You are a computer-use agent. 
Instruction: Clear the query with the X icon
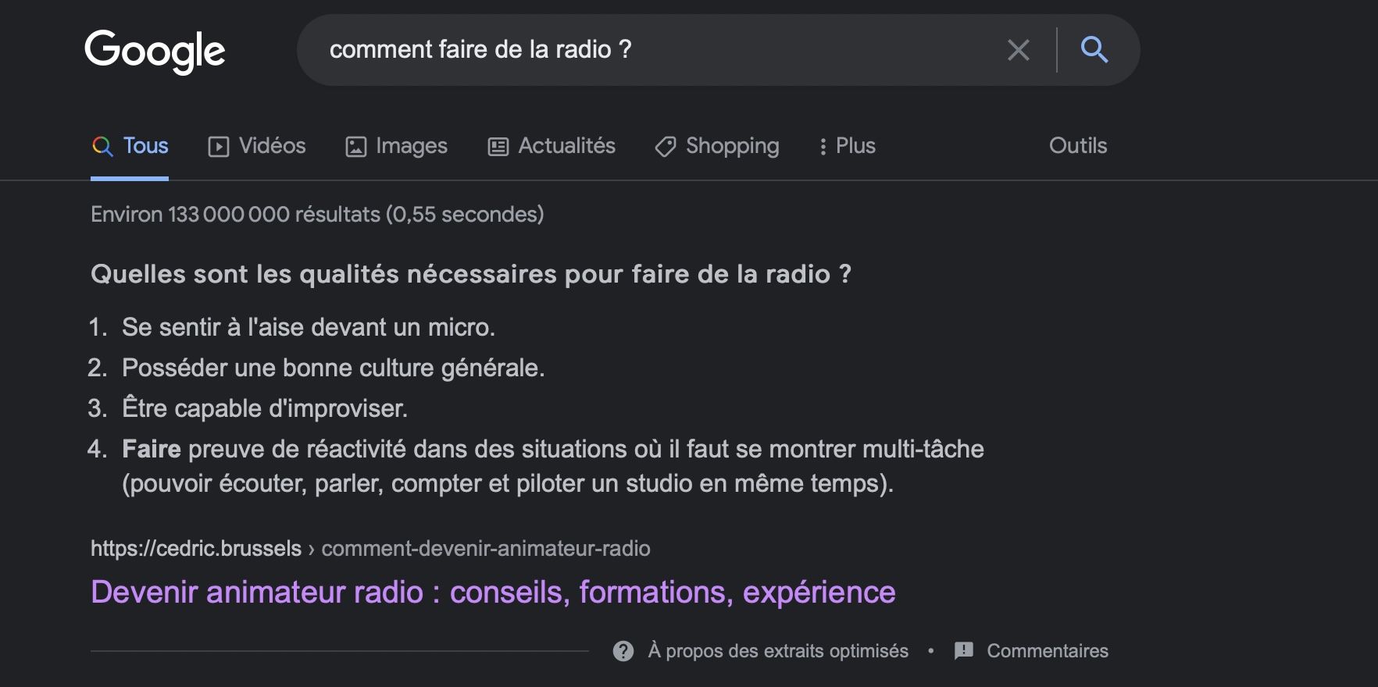coord(1018,49)
